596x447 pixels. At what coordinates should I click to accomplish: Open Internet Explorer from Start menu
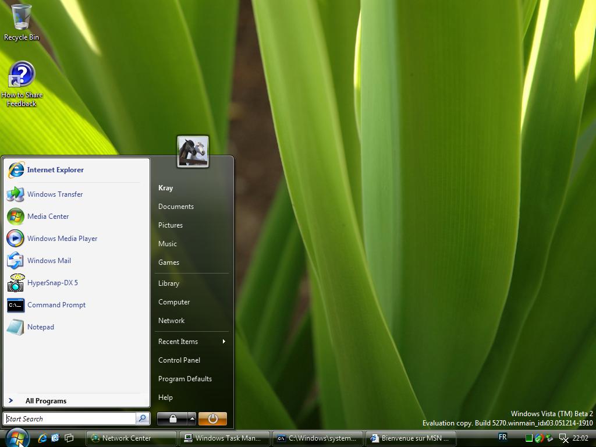(x=55, y=170)
